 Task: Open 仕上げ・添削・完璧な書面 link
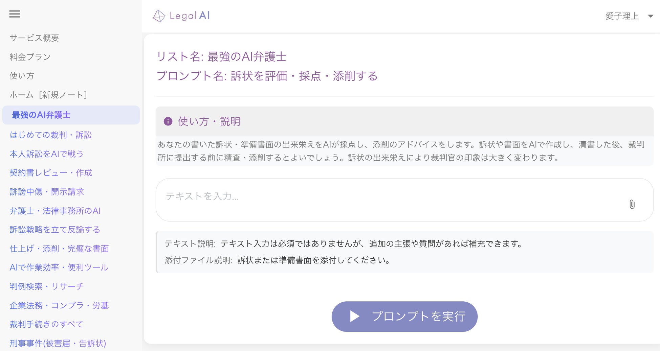pyautogui.click(x=59, y=249)
